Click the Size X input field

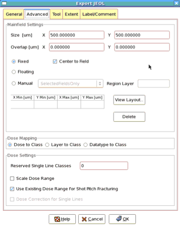tap(77, 35)
